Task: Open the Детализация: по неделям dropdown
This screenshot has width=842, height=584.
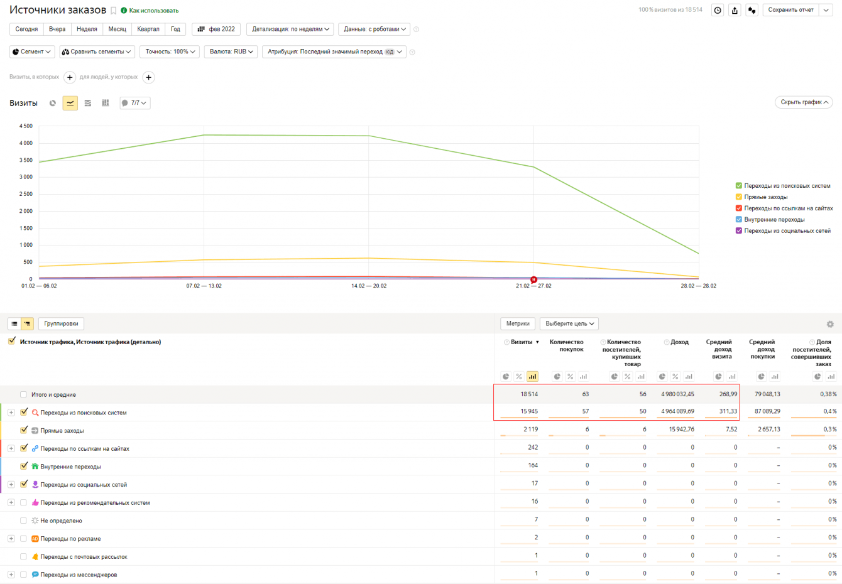Action: click(290, 29)
